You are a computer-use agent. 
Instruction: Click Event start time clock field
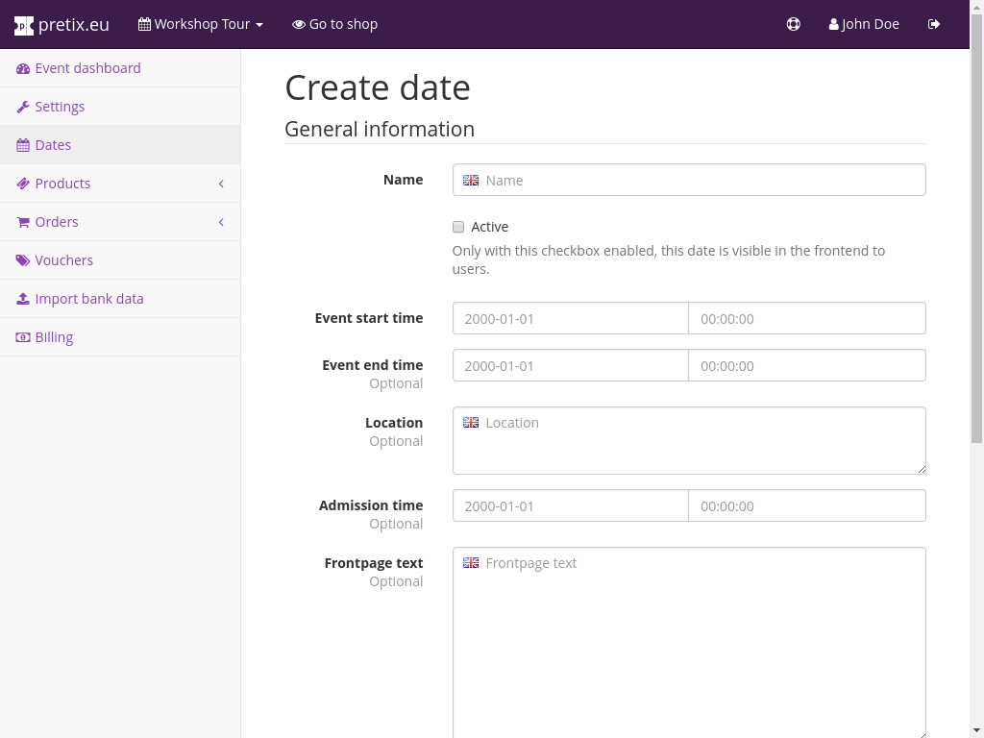807,318
